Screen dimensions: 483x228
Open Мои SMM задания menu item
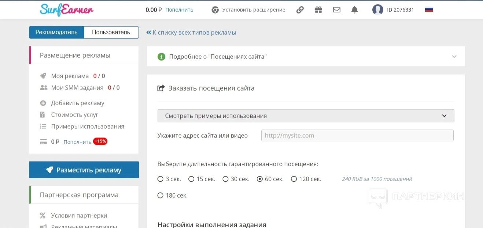(x=77, y=88)
